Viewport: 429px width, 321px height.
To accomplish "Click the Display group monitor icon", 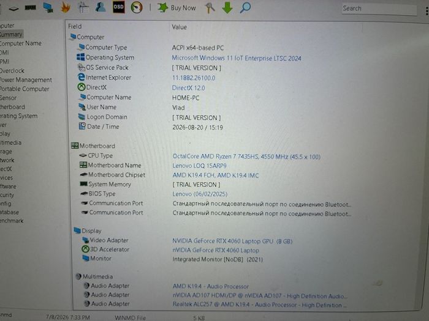I will (x=77, y=231).
